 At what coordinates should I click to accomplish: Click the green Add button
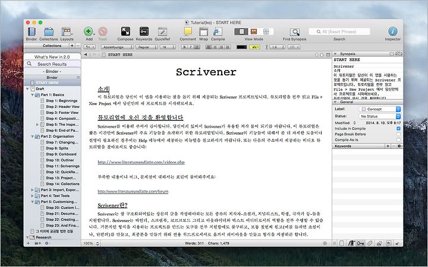[88, 31]
